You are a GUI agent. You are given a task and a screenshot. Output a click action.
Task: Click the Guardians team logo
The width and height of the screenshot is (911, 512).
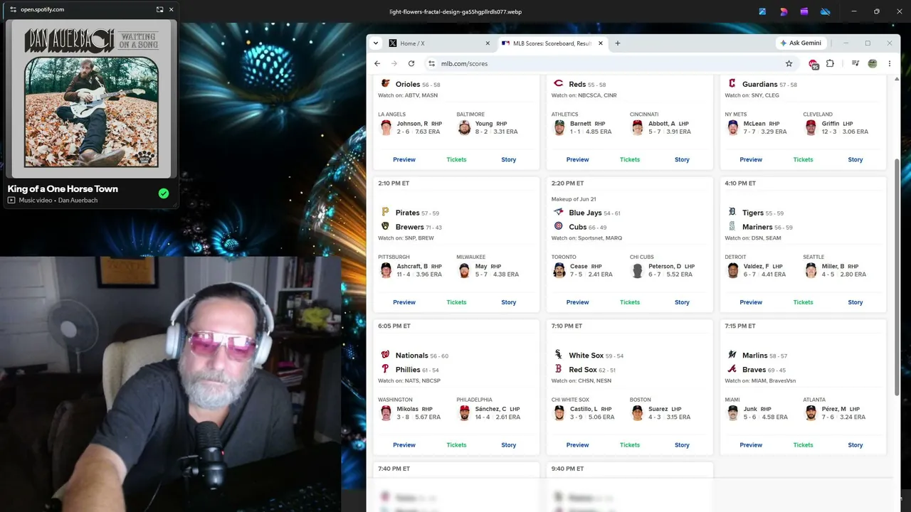732,84
